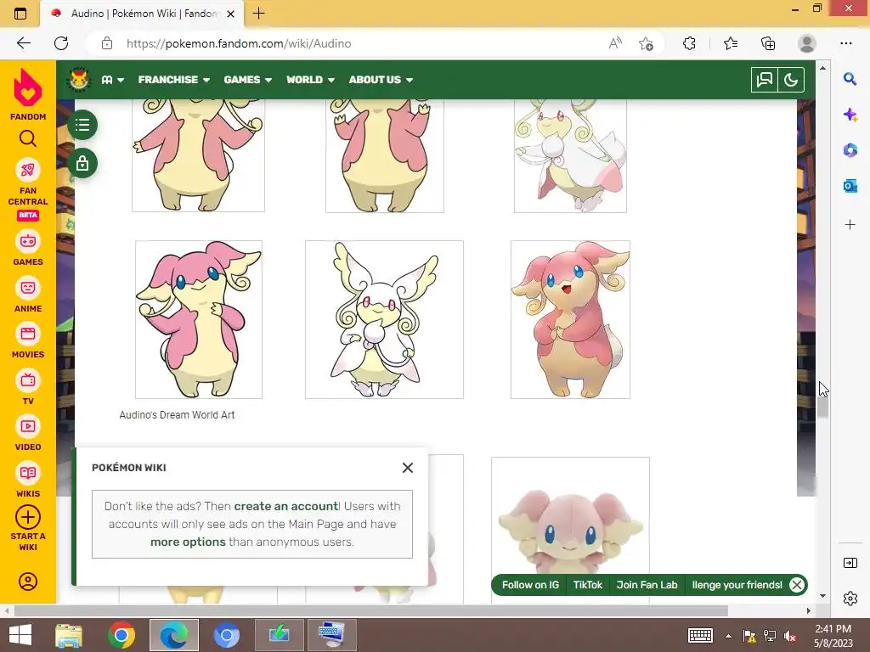This screenshot has height=652, width=870.
Task: Dismiss the bottom promo bar
Action: click(x=797, y=585)
